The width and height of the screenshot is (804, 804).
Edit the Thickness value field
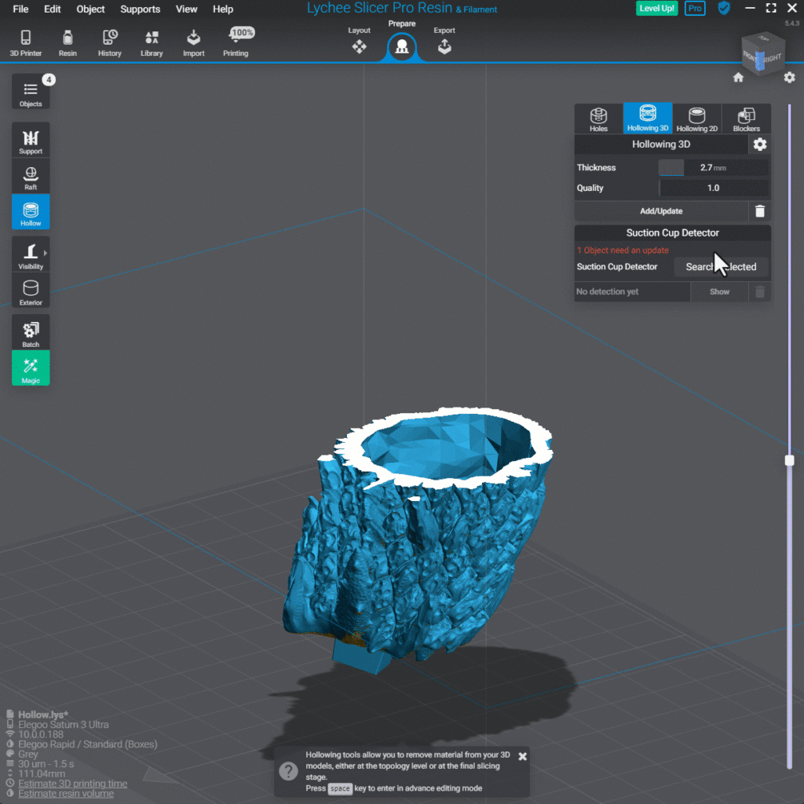(714, 167)
